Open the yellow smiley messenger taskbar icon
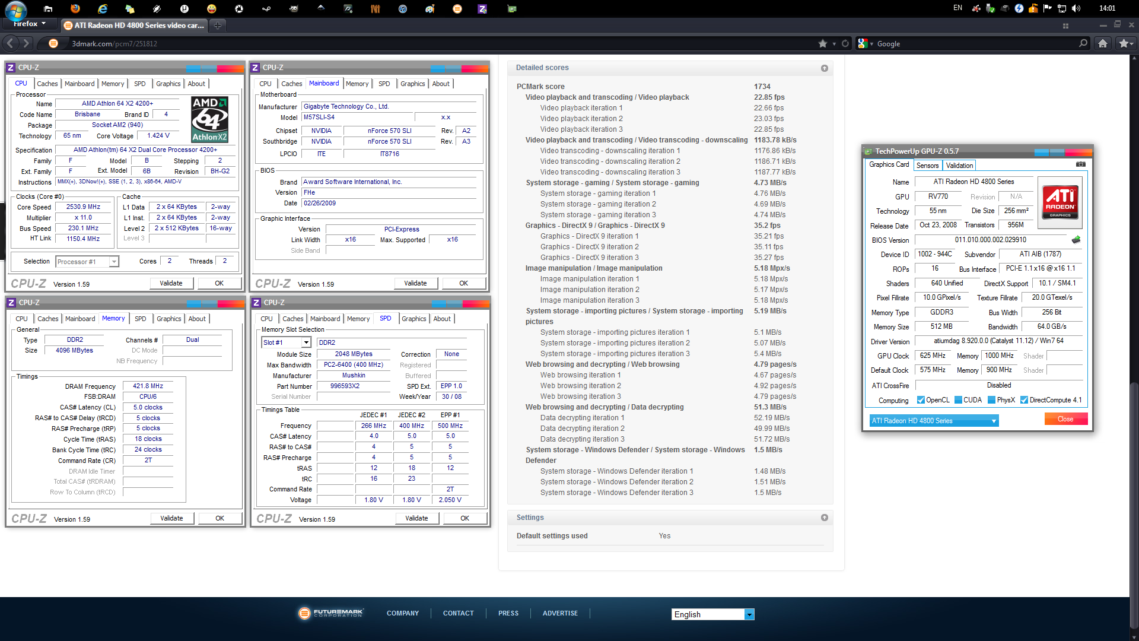The width and height of the screenshot is (1139, 641). (212, 8)
